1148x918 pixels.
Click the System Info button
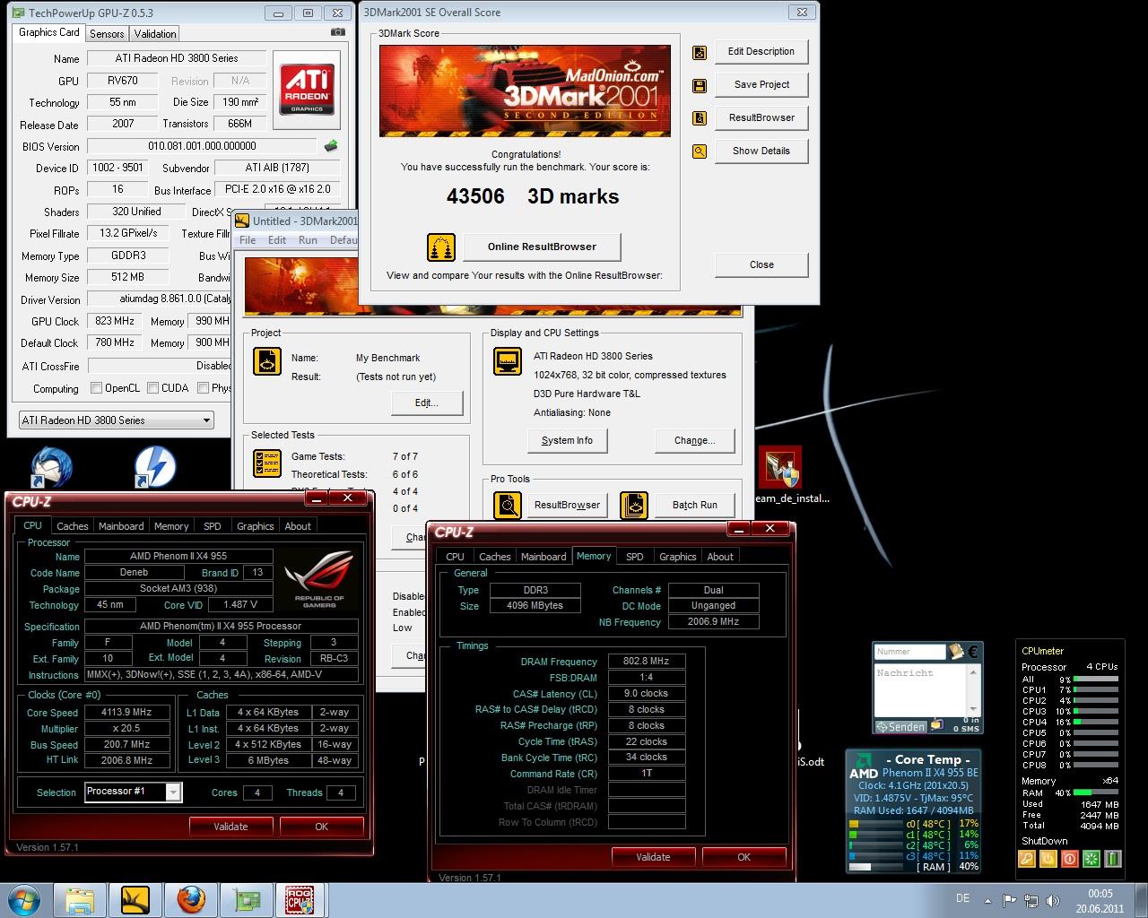[567, 440]
